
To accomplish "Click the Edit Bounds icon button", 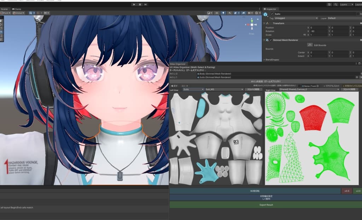I will [x=310, y=45].
